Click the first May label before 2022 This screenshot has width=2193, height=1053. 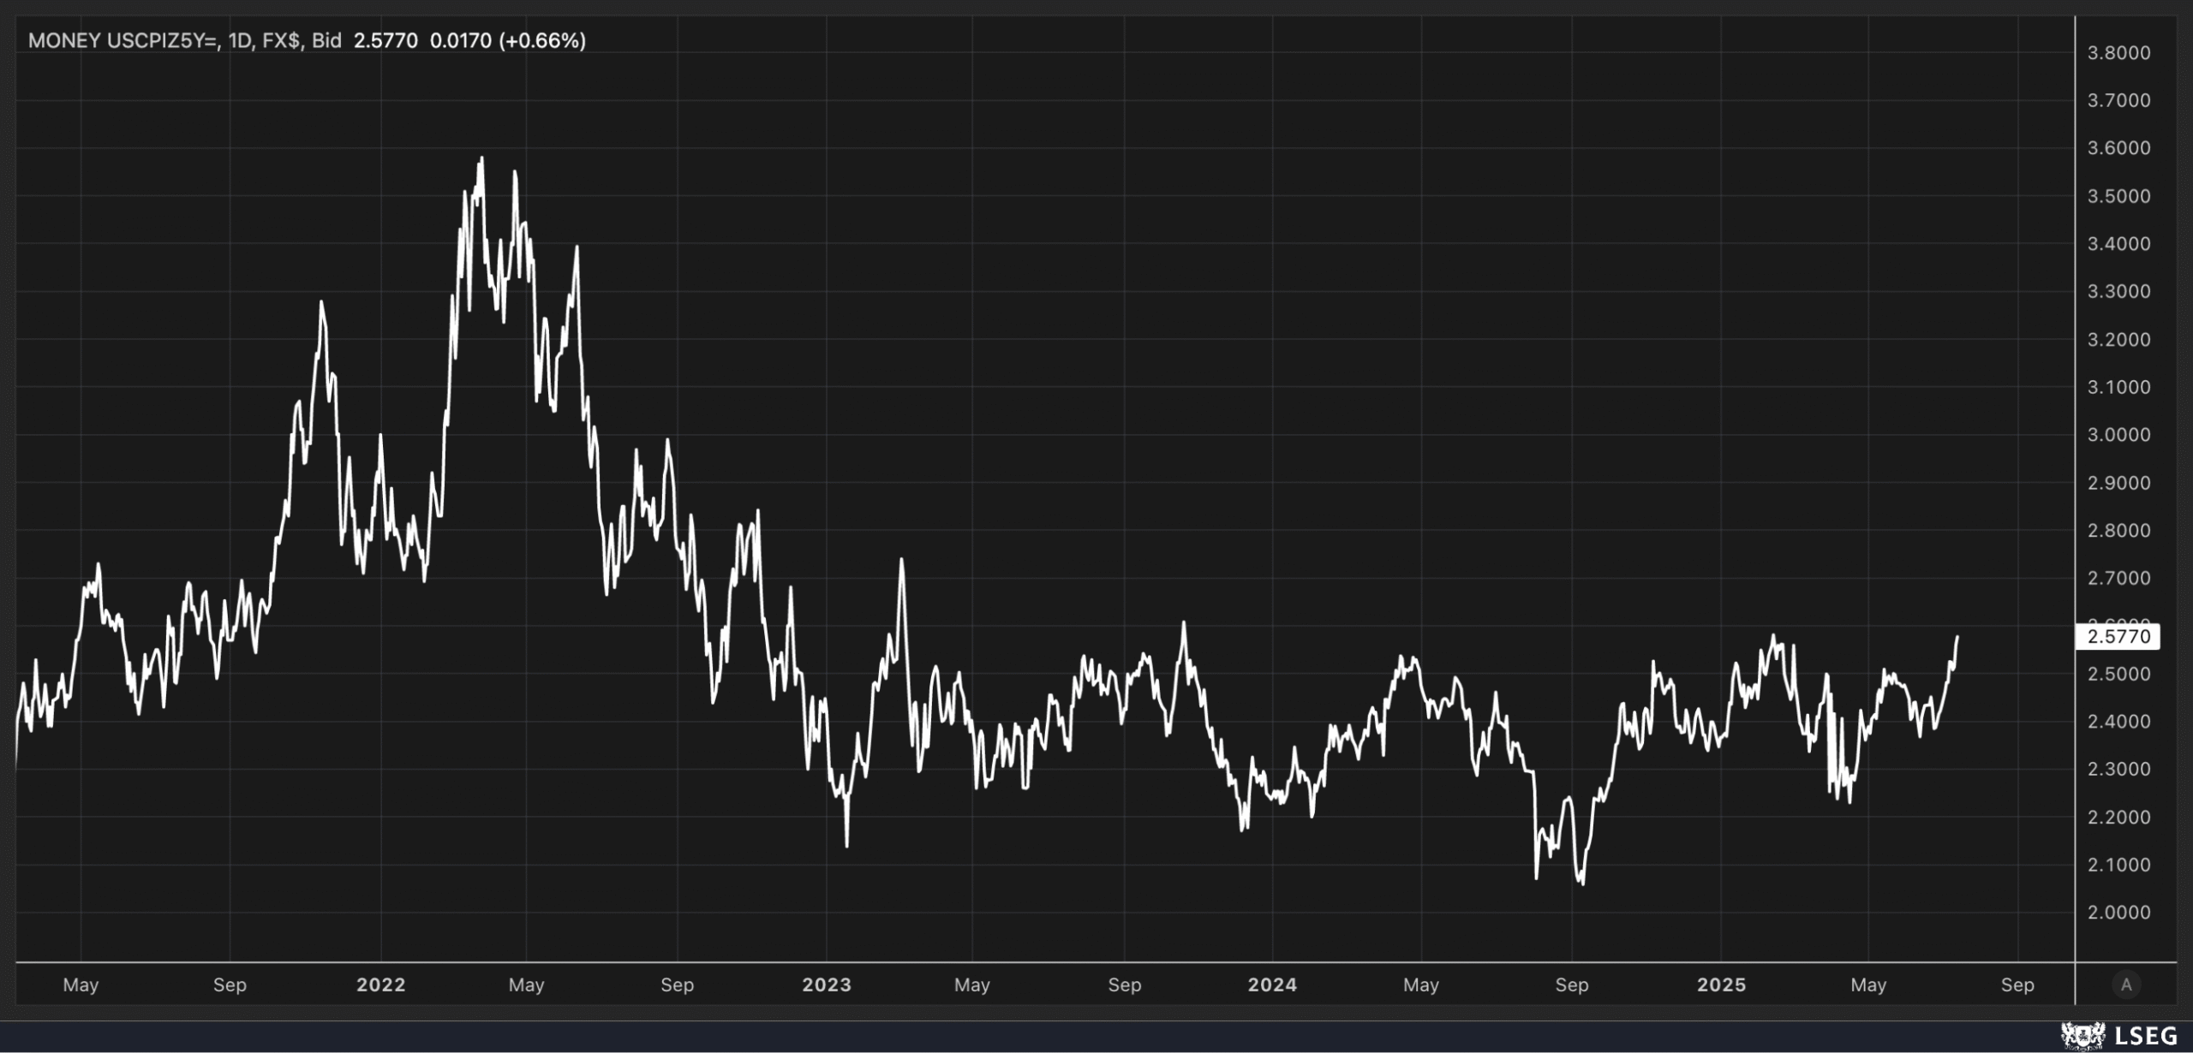tap(81, 985)
